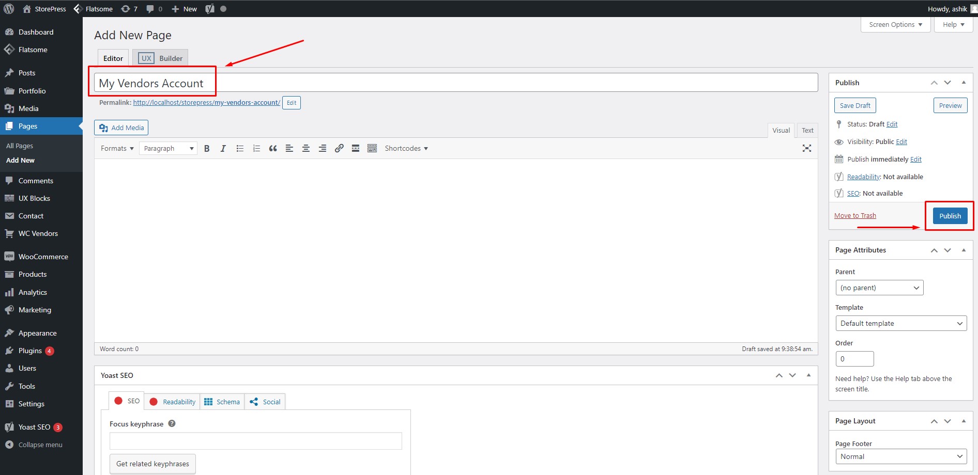Open the Readability tab in Yoast
Viewport: 978px width, 475px height.
tap(173, 402)
